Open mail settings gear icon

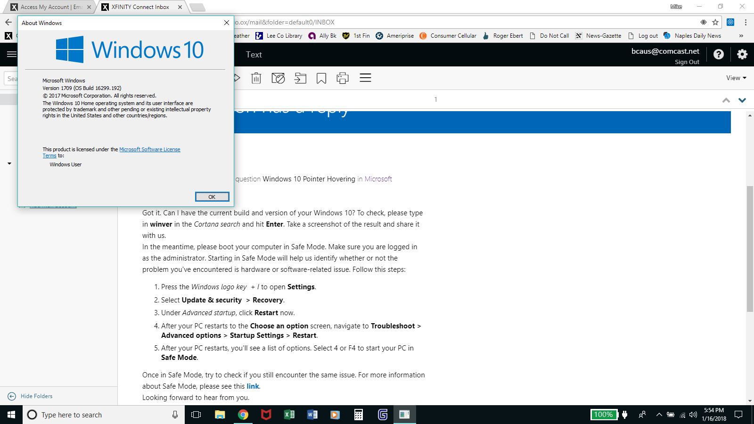tap(742, 54)
